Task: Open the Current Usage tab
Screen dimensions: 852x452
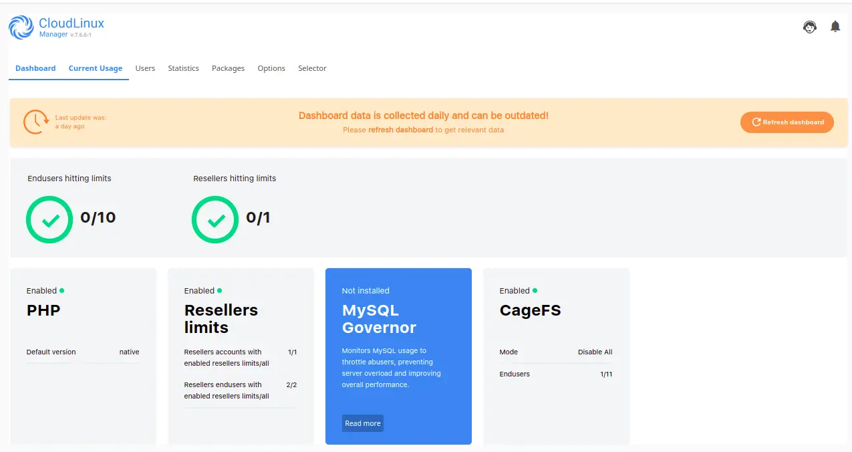Action: (x=96, y=68)
